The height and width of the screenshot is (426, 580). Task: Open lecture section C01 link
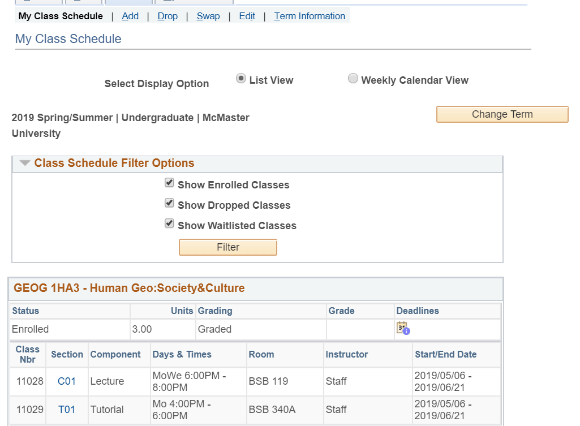click(67, 381)
